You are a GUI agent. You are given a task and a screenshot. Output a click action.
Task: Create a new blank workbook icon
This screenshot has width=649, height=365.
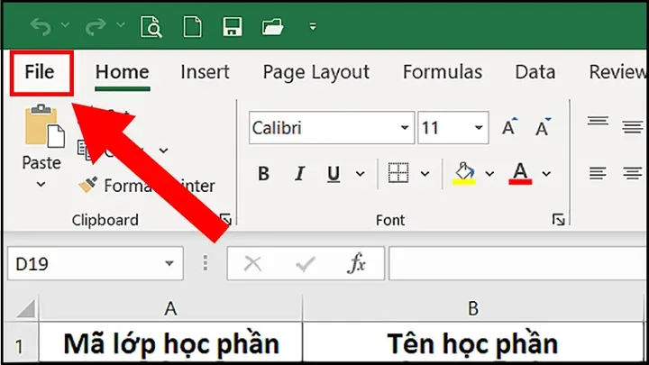pos(193,27)
